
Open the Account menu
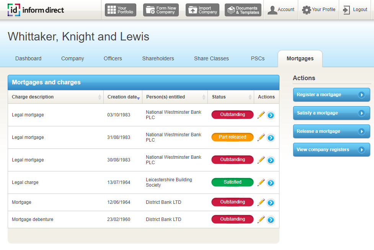pyautogui.click(x=281, y=10)
